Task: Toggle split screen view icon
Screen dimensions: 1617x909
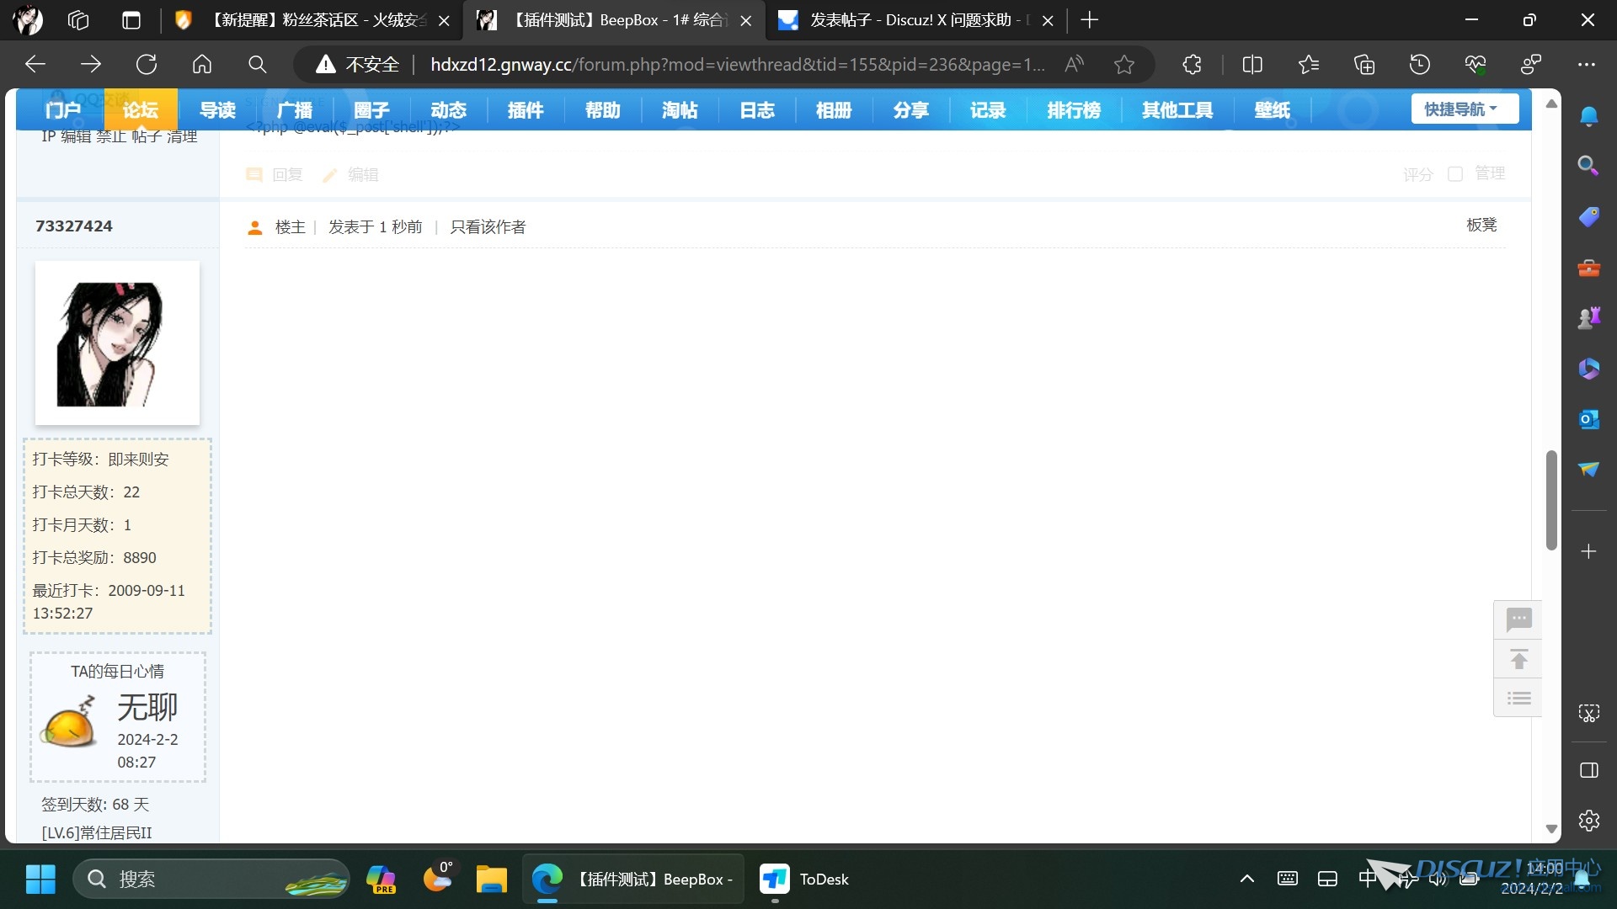Action: 1252,65
